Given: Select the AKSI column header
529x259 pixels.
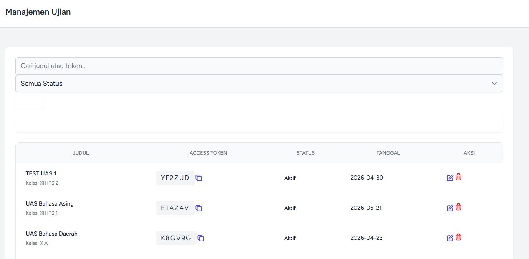Looking at the screenshot, I should point(469,153).
